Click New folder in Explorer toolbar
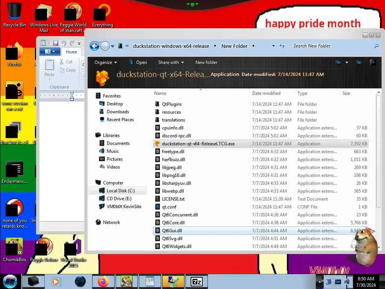The width and height of the screenshot is (385, 289). tap(206, 62)
